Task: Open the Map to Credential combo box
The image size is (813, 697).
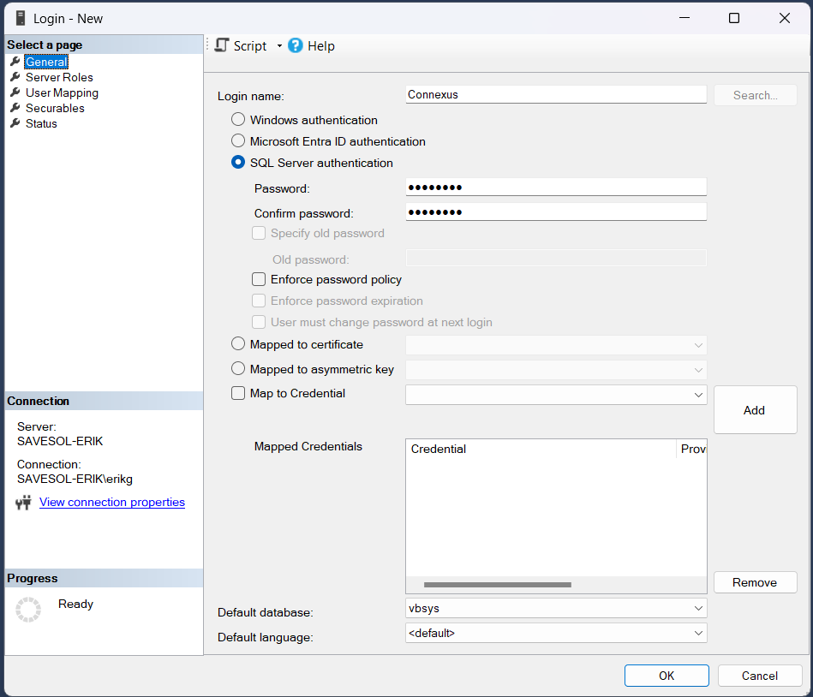Action: coord(697,395)
